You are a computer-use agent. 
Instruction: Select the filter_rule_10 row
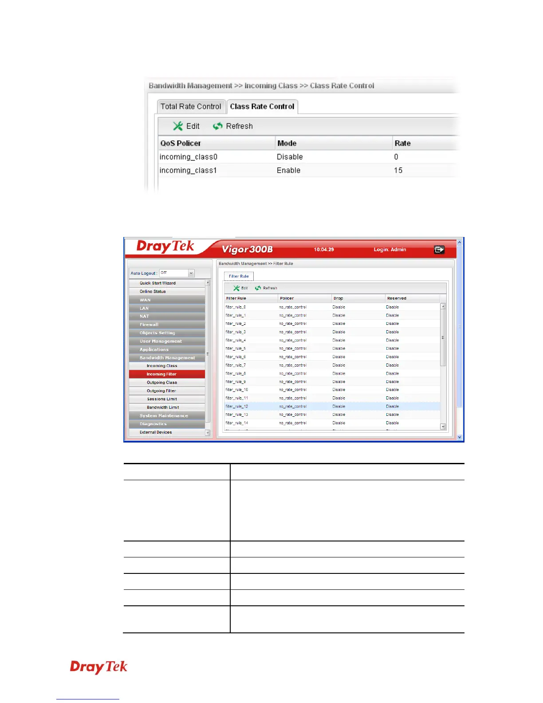pyautogui.click(x=332, y=390)
